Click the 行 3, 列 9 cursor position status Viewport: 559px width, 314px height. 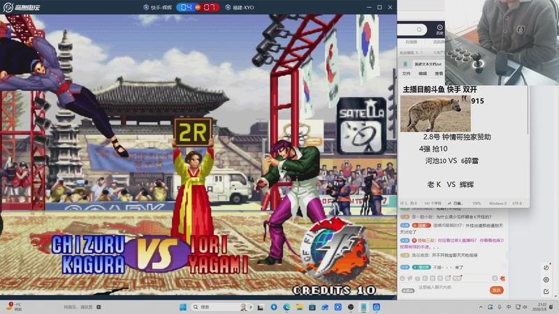pos(409,203)
